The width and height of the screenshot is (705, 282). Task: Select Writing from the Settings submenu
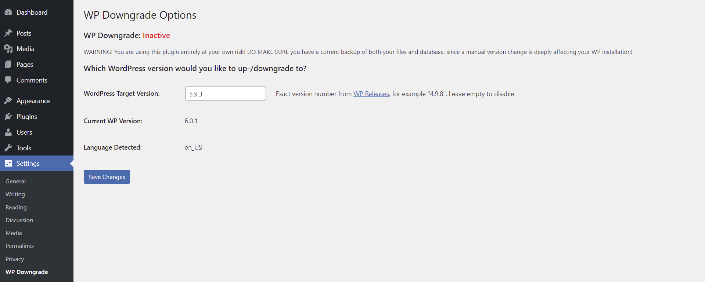tap(15, 194)
